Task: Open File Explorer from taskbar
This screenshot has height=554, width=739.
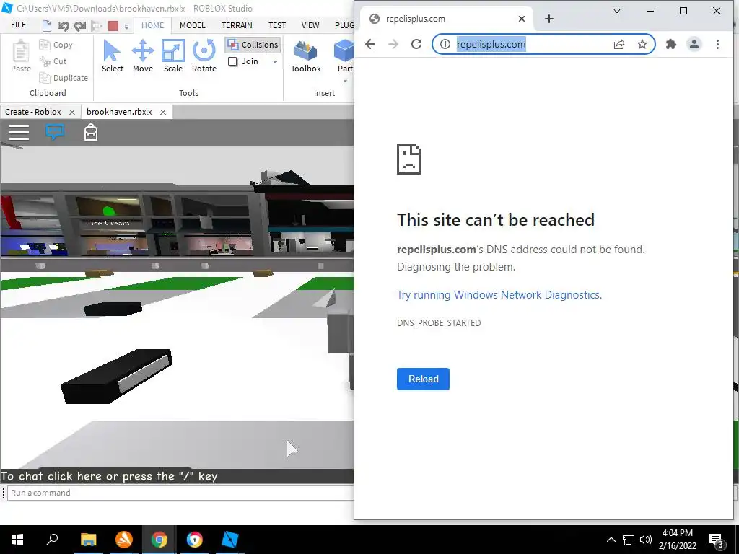Action: 88,540
